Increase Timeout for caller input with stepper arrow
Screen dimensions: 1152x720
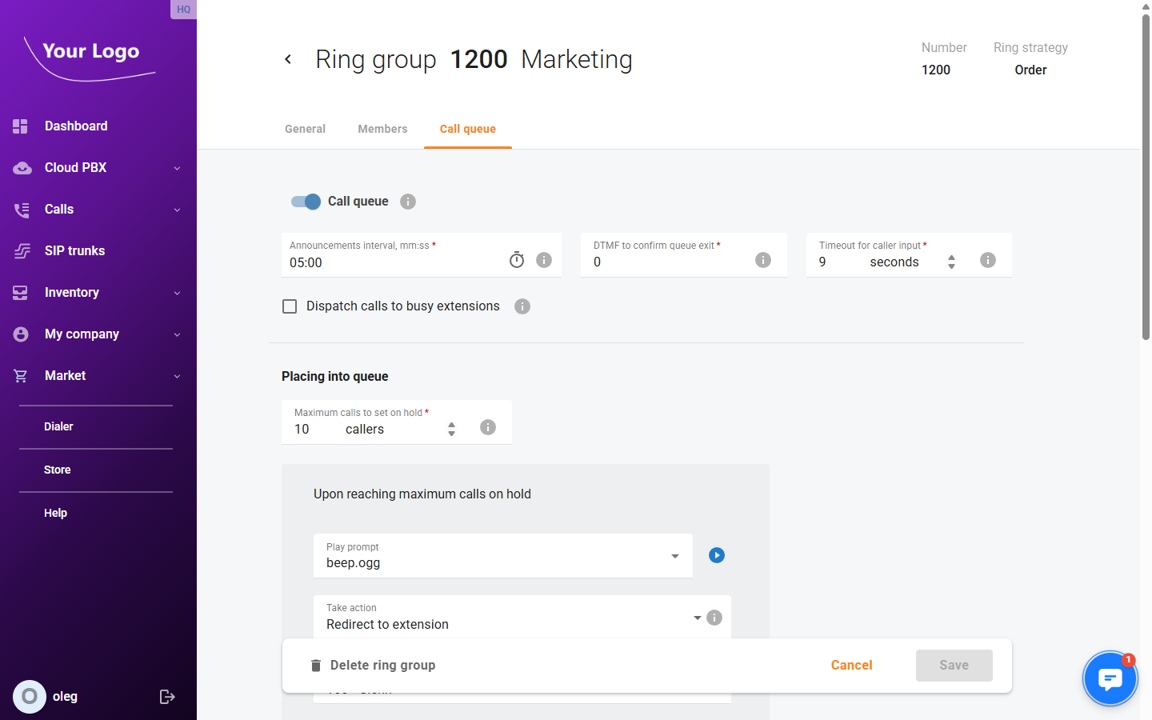tap(951, 255)
